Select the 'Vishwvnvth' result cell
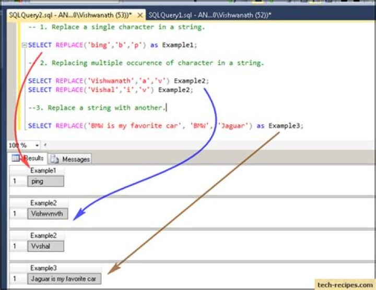376x290 pixels. pos(48,214)
